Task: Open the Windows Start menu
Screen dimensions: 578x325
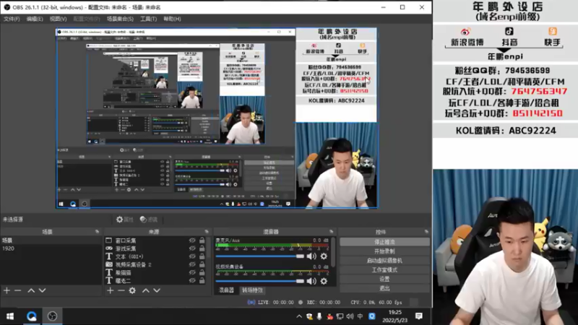Action: [10, 316]
